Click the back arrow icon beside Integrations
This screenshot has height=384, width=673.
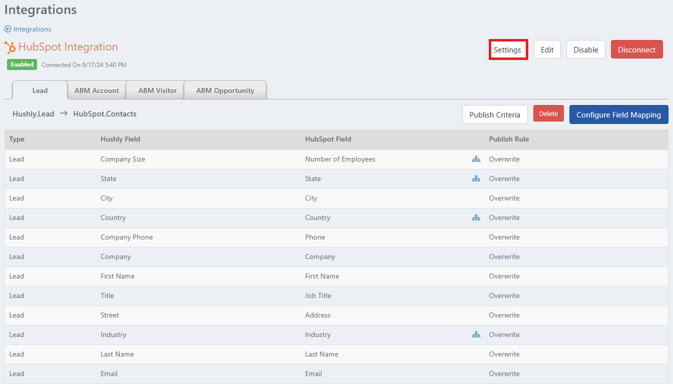coord(8,29)
